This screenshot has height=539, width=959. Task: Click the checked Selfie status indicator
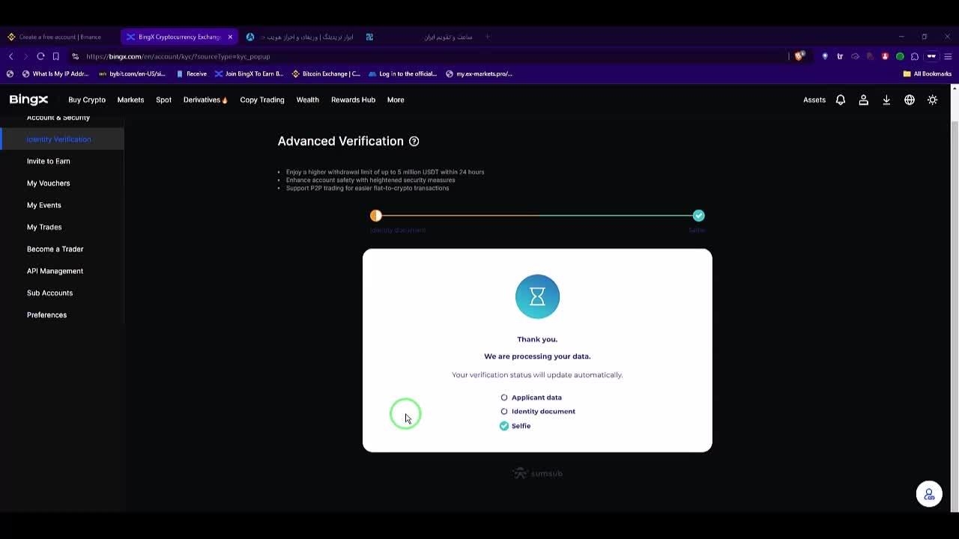click(x=504, y=426)
